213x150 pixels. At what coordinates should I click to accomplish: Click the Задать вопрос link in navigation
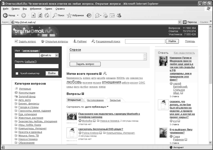(27, 42)
